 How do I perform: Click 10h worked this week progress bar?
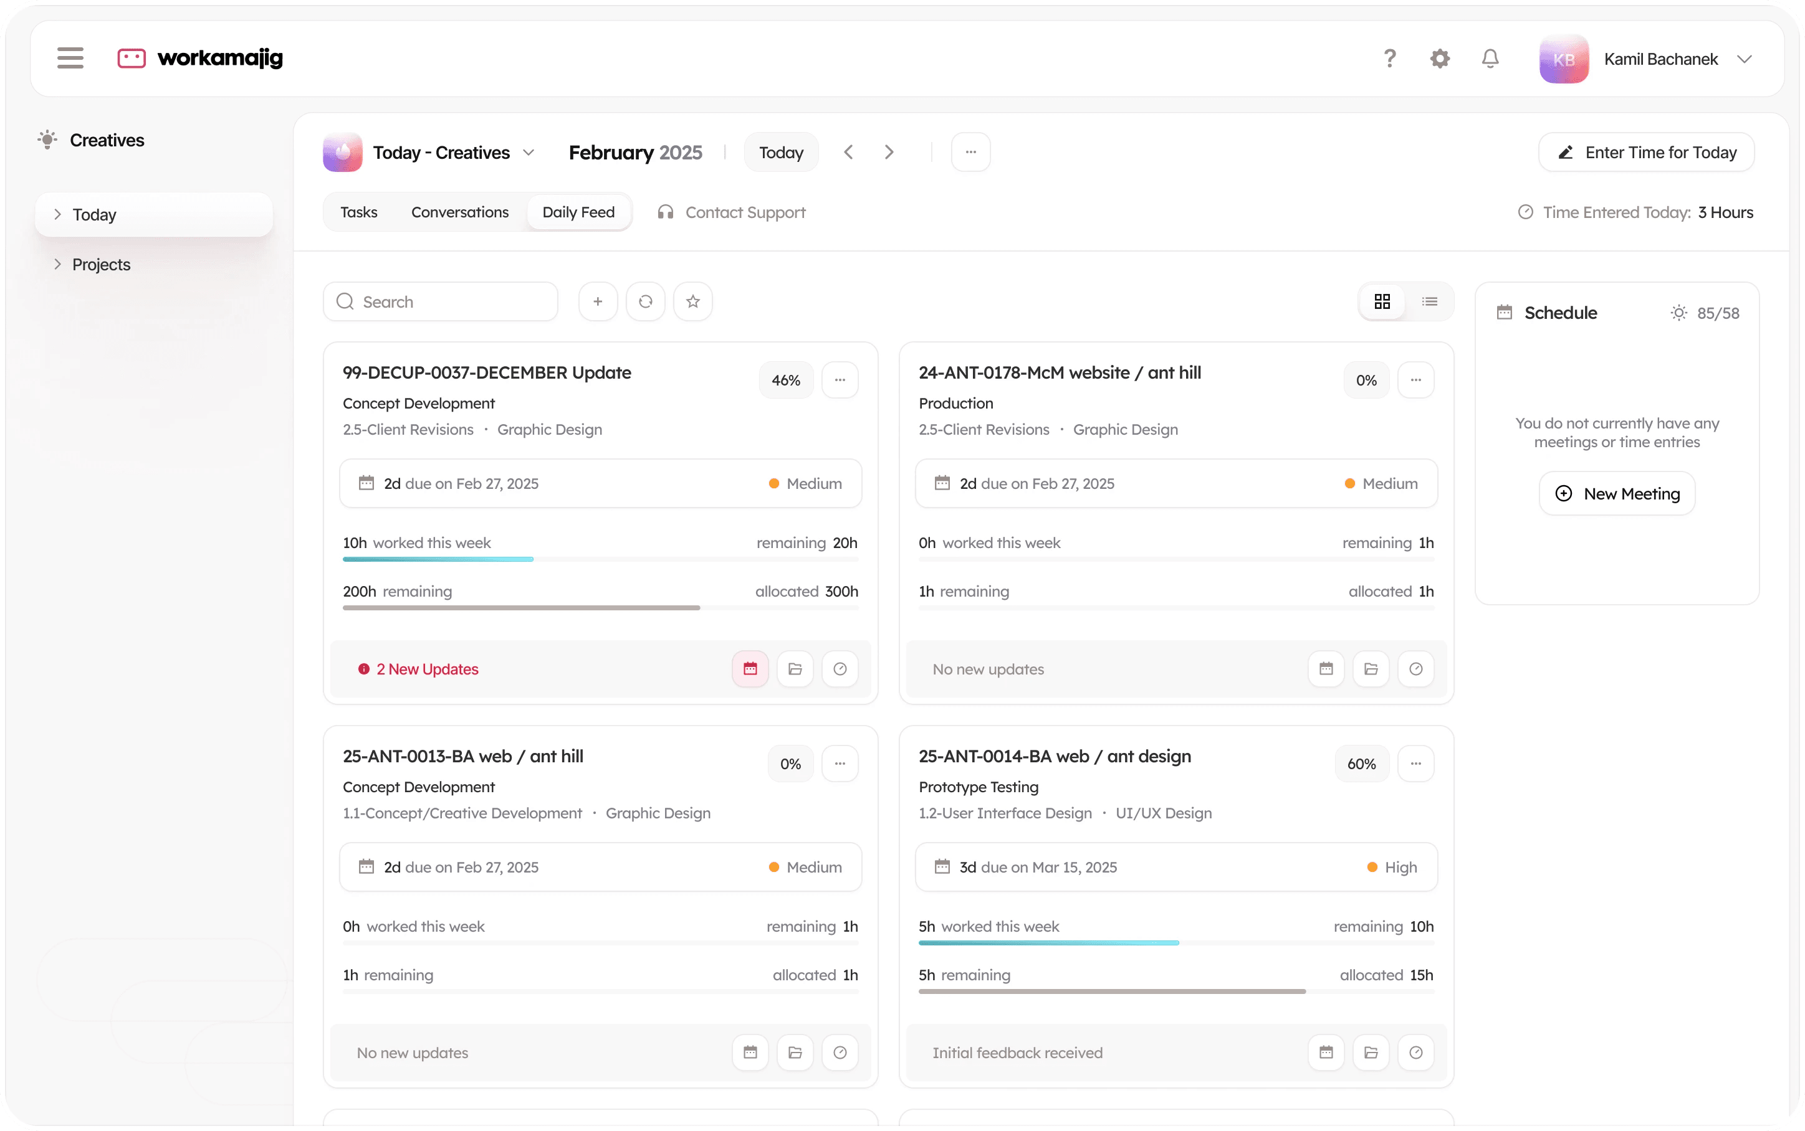point(600,559)
